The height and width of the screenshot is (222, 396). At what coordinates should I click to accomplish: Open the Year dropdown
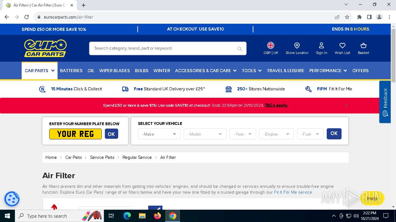tap(243, 134)
